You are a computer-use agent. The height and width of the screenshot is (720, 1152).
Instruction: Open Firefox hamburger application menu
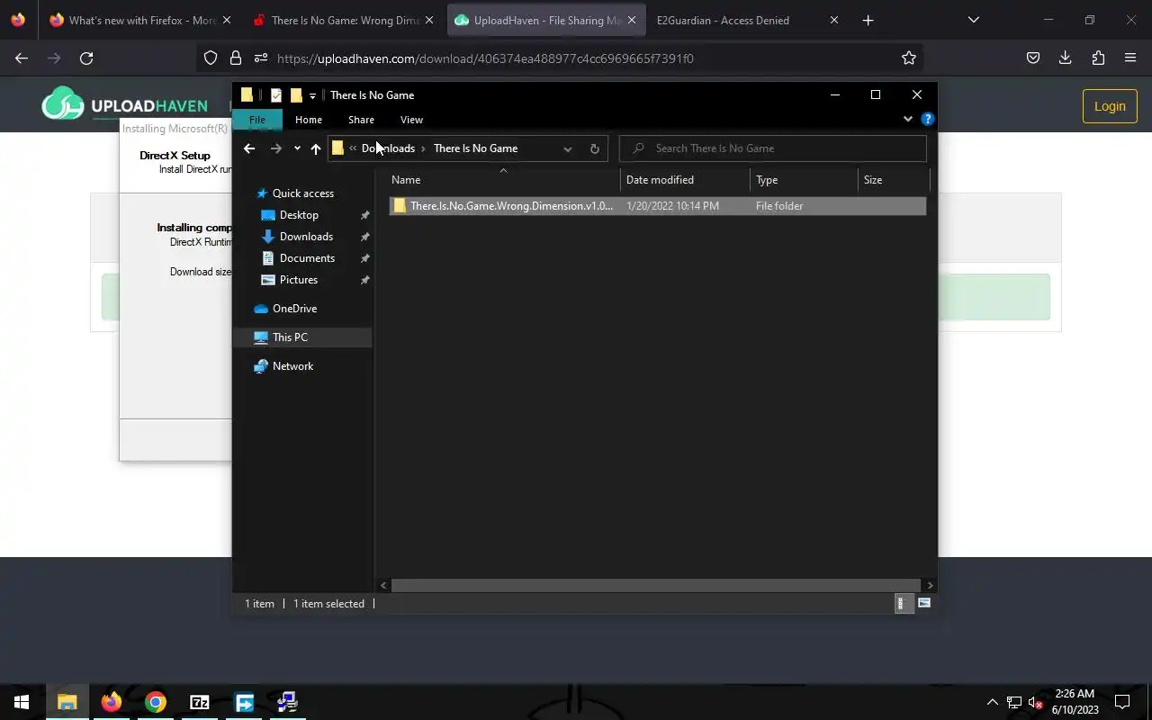point(1130,58)
